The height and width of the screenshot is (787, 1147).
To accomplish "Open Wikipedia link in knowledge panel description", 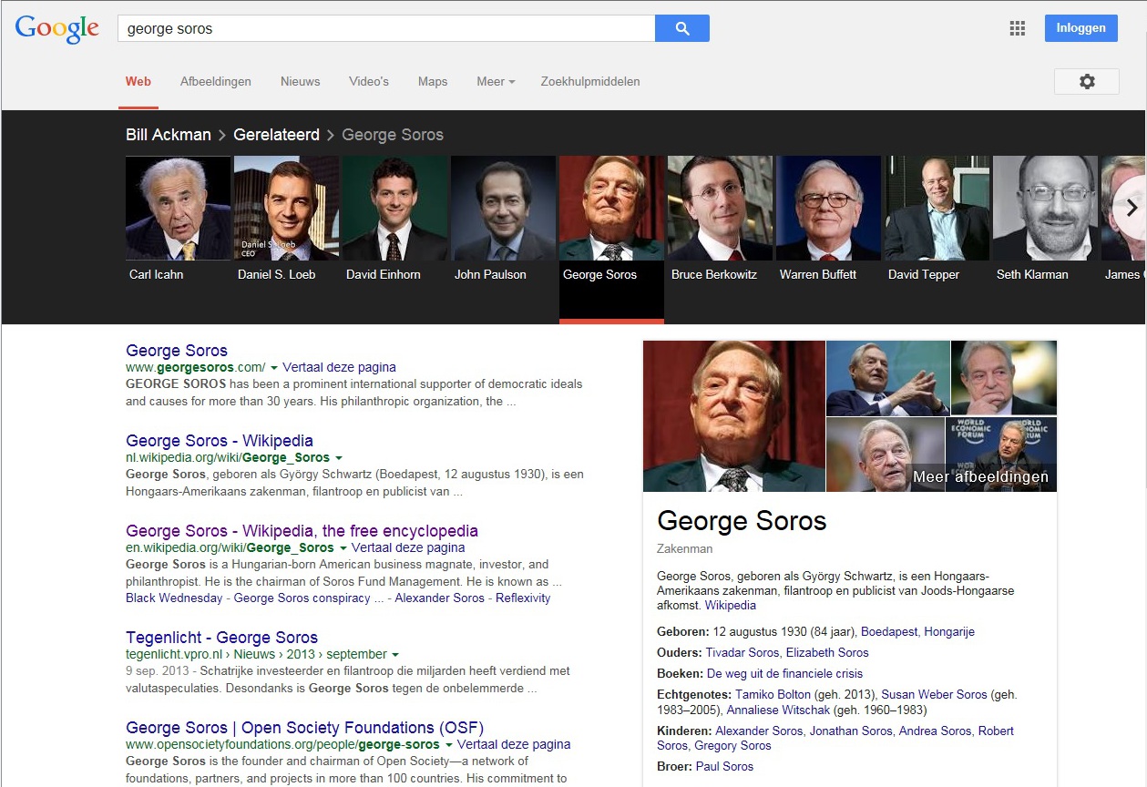I will 731,605.
